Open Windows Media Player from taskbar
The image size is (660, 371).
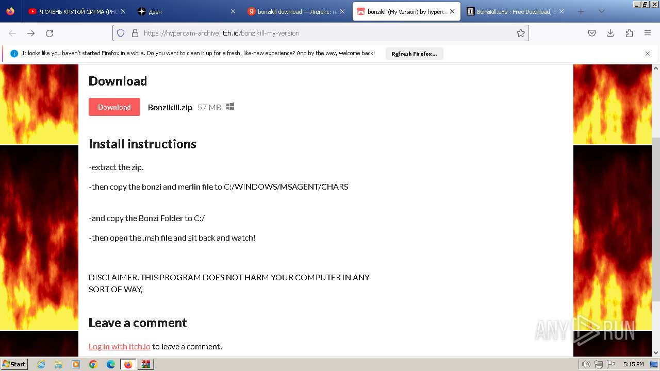76,364
